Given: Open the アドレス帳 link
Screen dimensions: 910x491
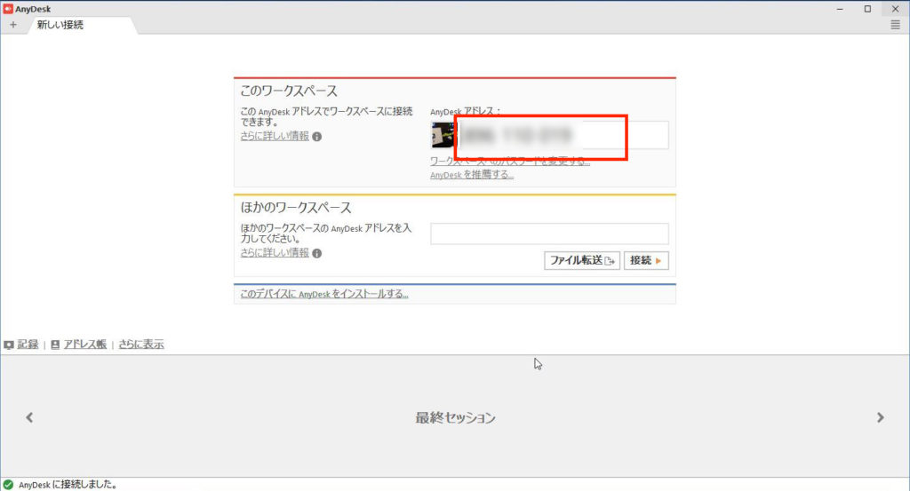Looking at the screenshot, I should 84,344.
